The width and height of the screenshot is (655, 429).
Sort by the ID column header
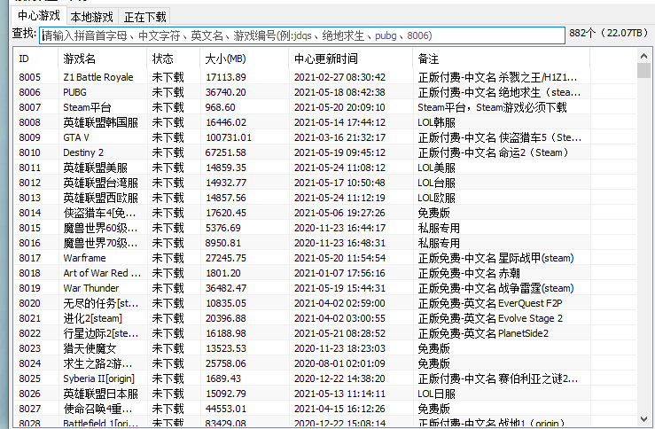coord(35,58)
